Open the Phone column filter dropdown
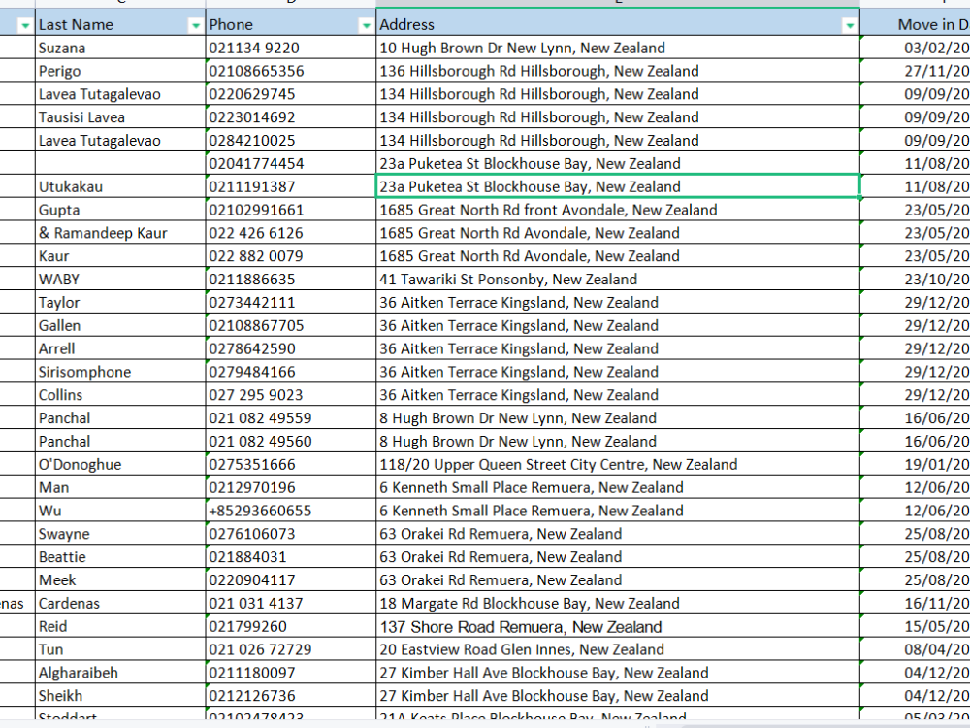The image size is (970, 728). point(367,25)
